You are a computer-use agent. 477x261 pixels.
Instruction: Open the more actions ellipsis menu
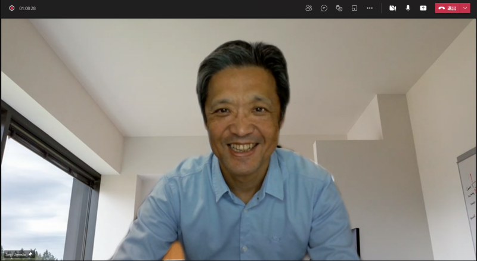370,8
